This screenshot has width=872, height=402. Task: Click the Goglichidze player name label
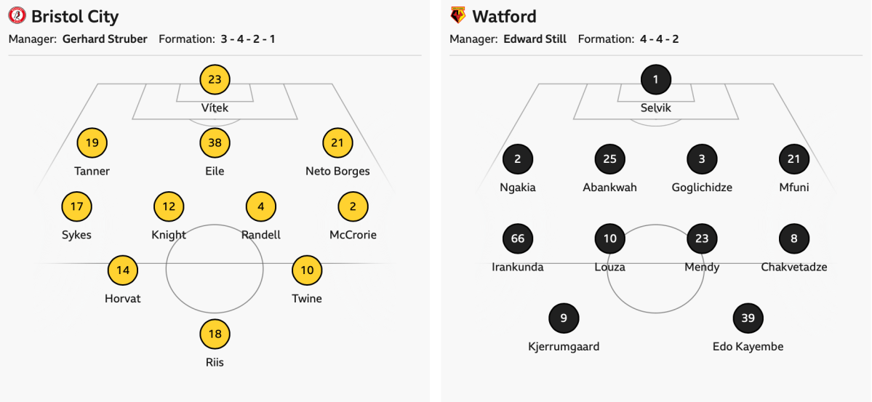coord(702,188)
